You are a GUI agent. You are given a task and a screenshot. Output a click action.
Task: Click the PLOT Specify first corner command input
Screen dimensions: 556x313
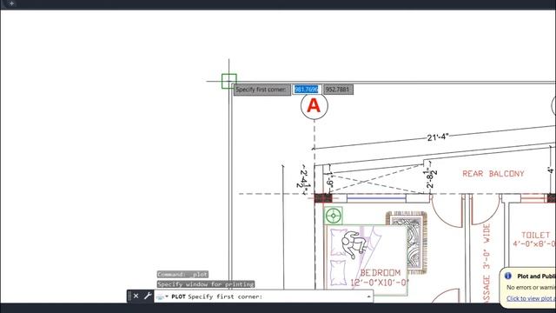(263, 296)
